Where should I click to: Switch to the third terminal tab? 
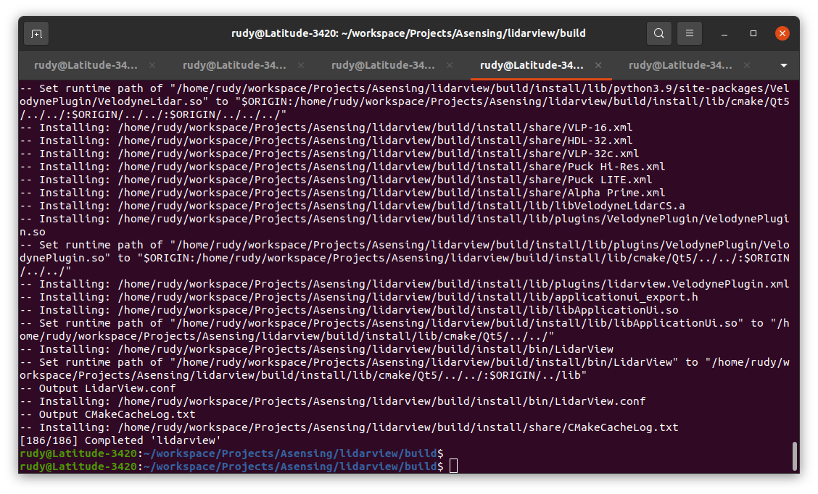pos(382,64)
